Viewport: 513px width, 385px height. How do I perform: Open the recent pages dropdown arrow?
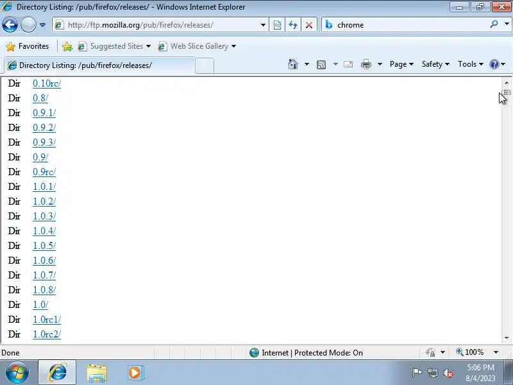coord(42,25)
